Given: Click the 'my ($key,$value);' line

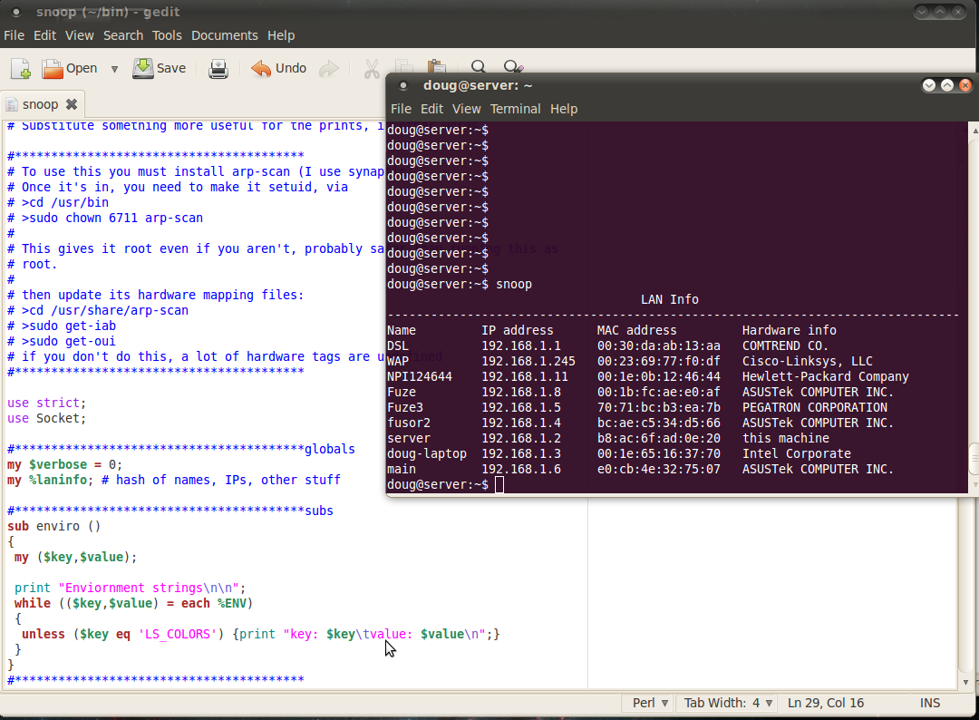Looking at the screenshot, I should pos(75,557).
